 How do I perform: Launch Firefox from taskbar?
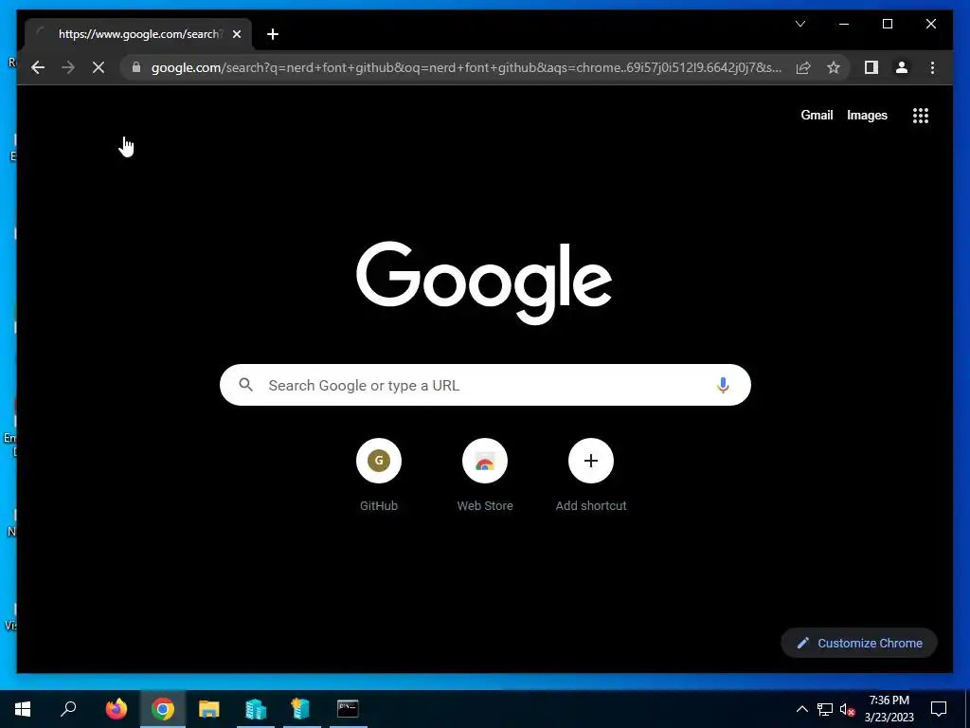pyautogui.click(x=116, y=709)
